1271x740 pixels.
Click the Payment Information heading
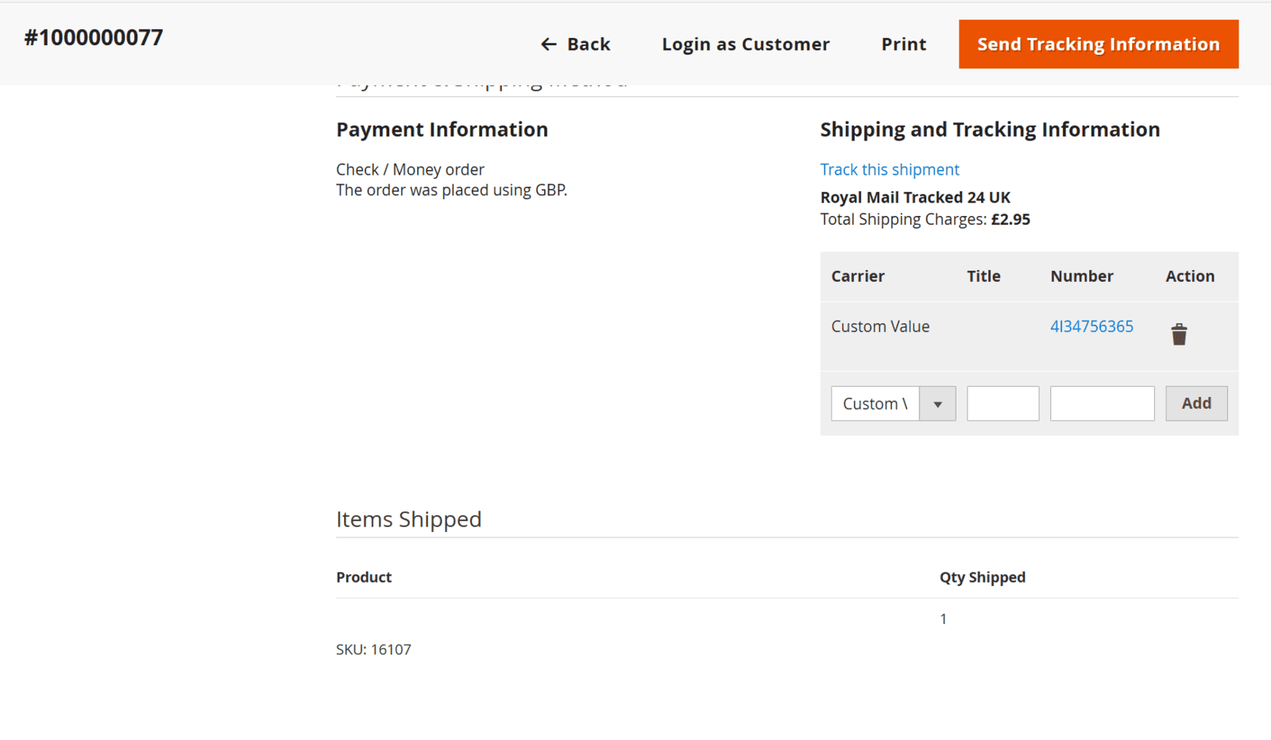coord(442,129)
